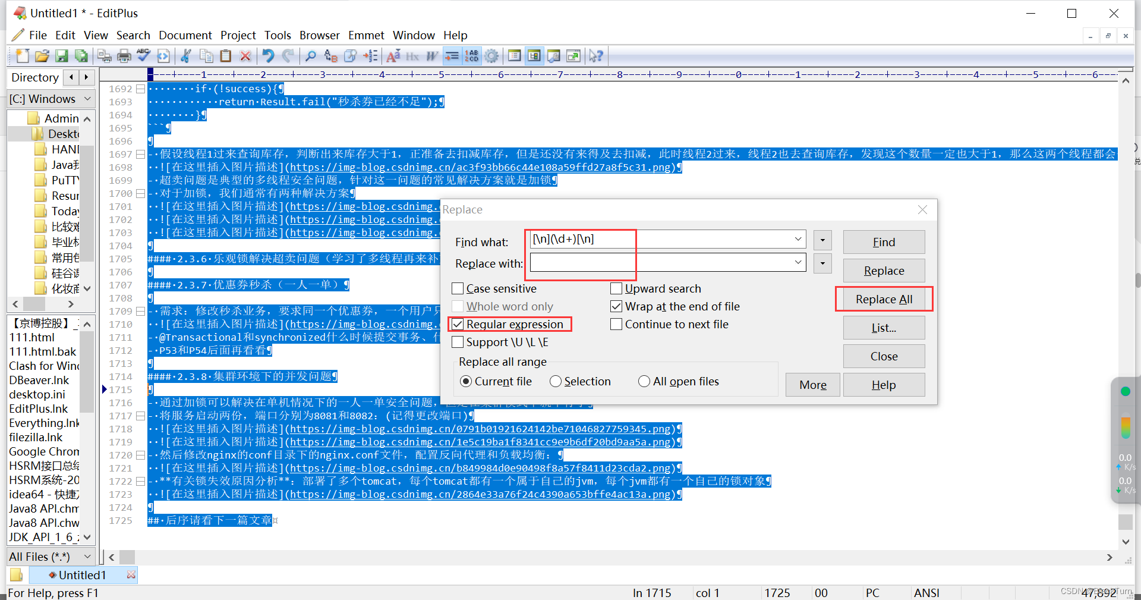Click the Set Font icon
The height and width of the screenshot is (600, 1141).
393,56
